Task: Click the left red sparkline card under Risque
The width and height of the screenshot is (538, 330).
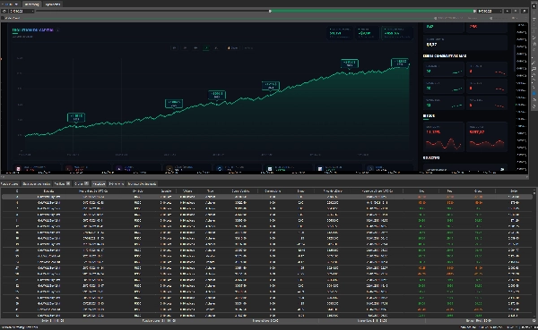Action: (x=444, y=137)
